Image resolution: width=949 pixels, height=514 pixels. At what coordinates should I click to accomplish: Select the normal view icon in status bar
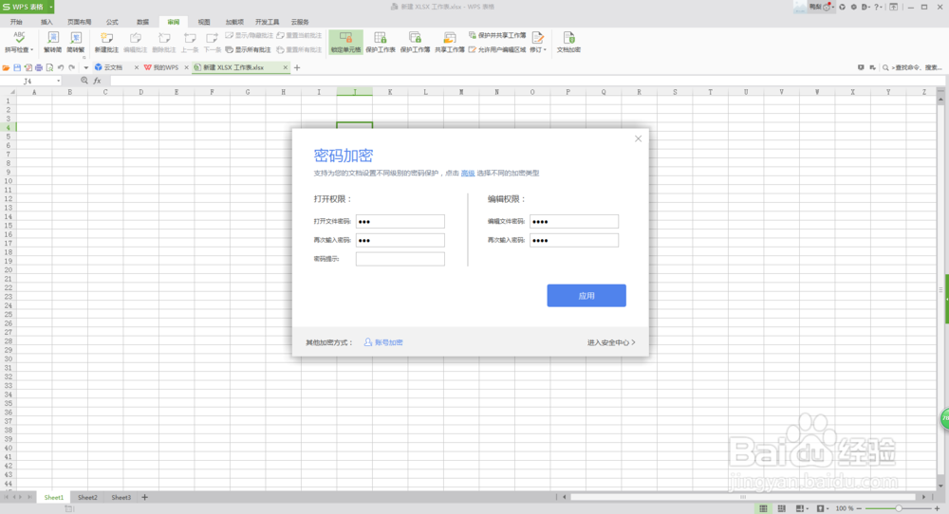tap(764, 508)
